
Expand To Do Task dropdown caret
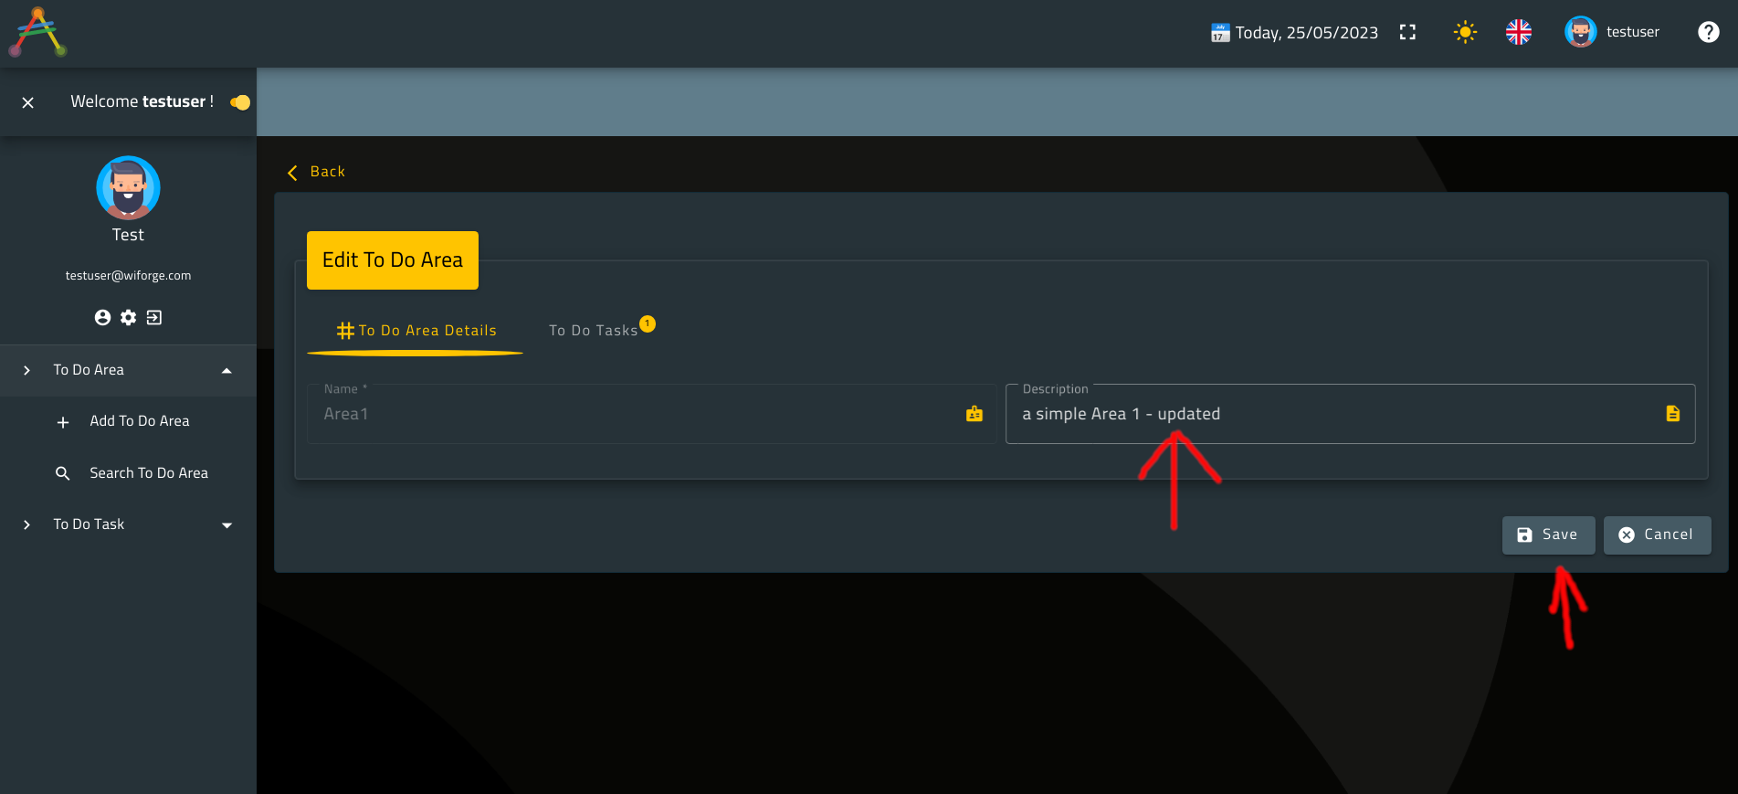pyautogui.click(x=226, y=525)
